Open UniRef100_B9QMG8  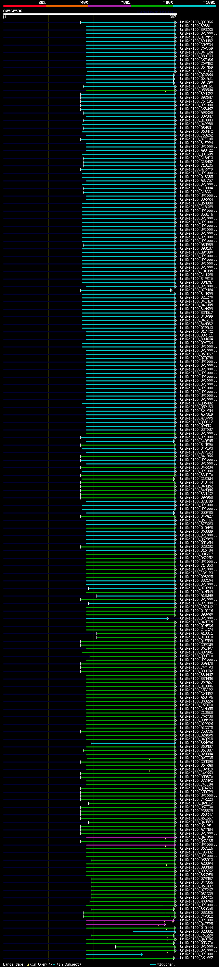196,867
